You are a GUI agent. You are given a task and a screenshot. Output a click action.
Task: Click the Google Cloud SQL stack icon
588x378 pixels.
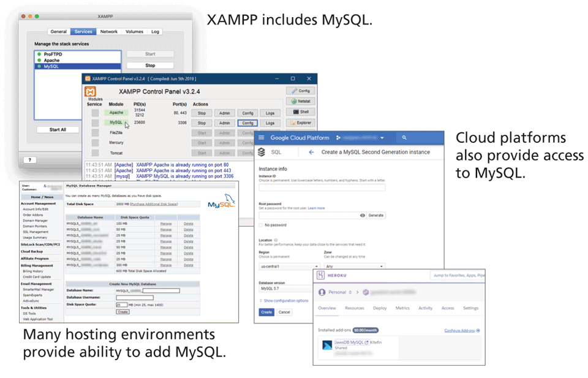262,152
